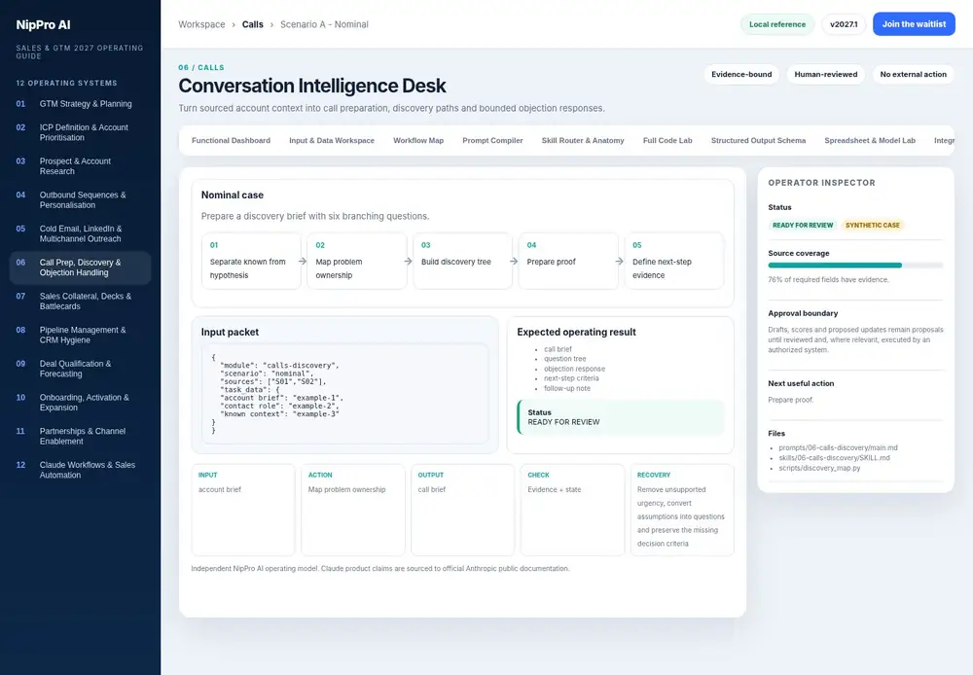Select step 04 Prepare proof
The image size is (973, 675).
coord(568,262)
